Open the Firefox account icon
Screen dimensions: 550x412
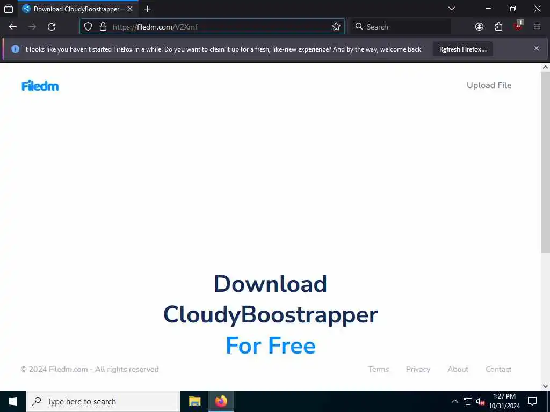[479, 27]
